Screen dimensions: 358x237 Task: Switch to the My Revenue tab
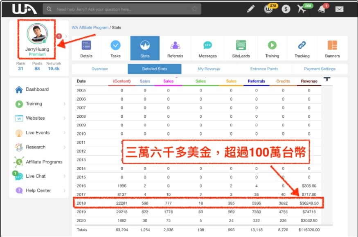coord(209,69)
